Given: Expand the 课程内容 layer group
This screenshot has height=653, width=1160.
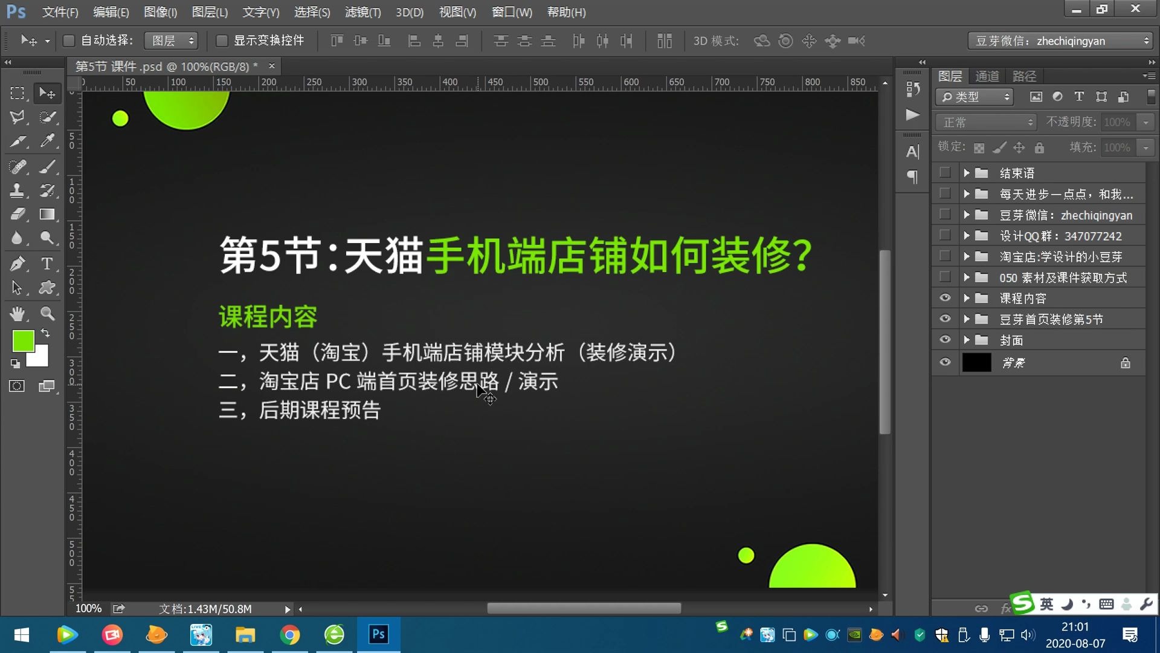Looking at the screenshot, I should click(966, 298).
